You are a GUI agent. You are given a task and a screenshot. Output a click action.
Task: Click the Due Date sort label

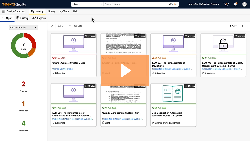point(78,26)
